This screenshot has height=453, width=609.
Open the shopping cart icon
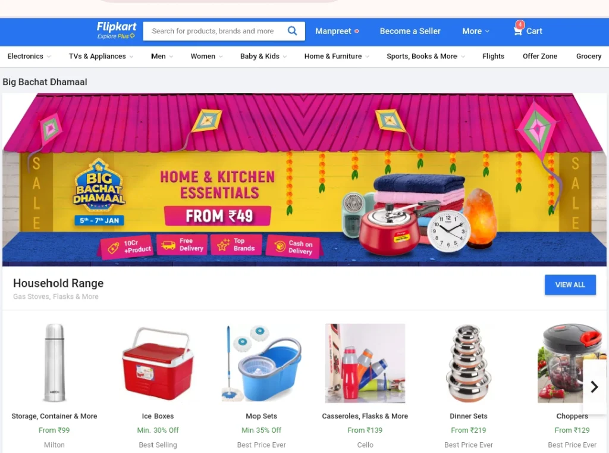point(518,30)
